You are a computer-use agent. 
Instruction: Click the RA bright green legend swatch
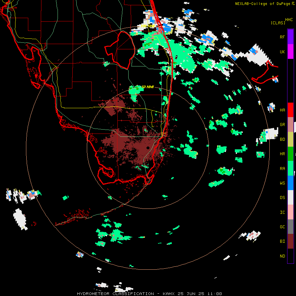pos(290,168)
